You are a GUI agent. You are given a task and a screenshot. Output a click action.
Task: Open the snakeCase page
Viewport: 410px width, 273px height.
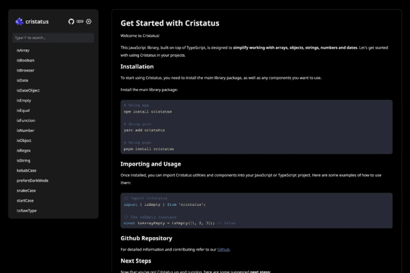26,191
